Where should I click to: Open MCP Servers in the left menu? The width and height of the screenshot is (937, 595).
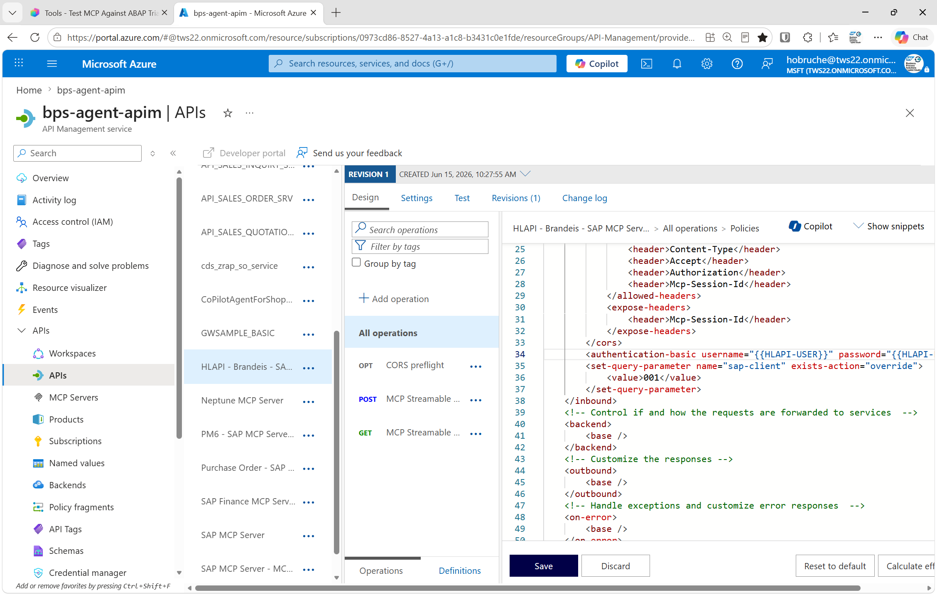[74, 397]
